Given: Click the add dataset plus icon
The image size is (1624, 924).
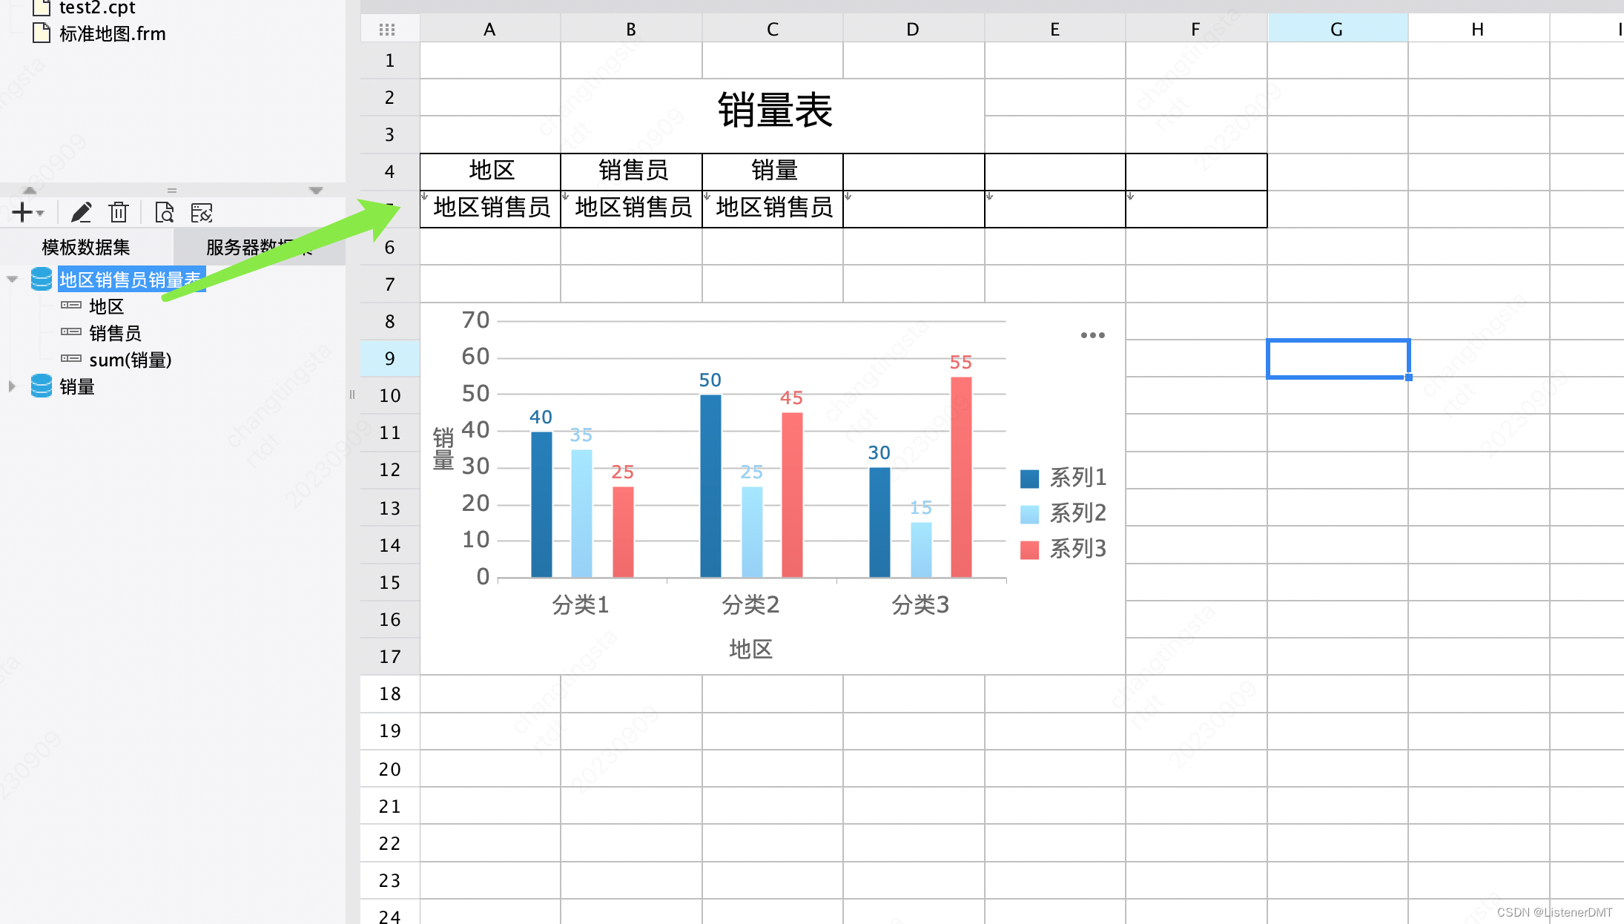Looking at the screenshot, I should (x=22, y=213).
